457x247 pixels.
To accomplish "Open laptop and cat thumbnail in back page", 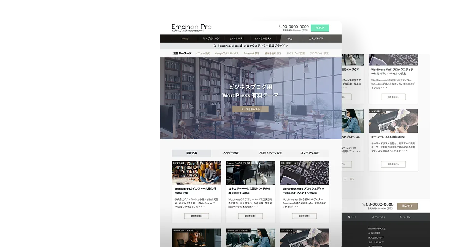I will tap(393, 121).
